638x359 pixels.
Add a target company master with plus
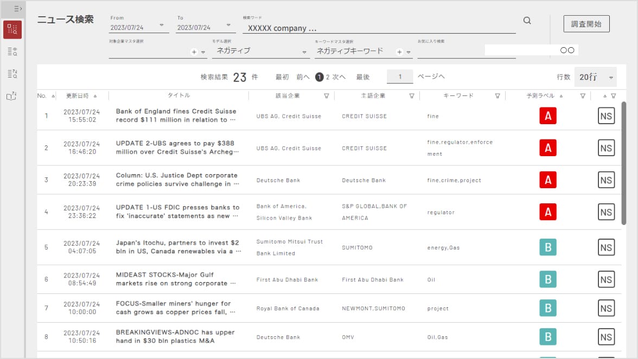(194, 52)
